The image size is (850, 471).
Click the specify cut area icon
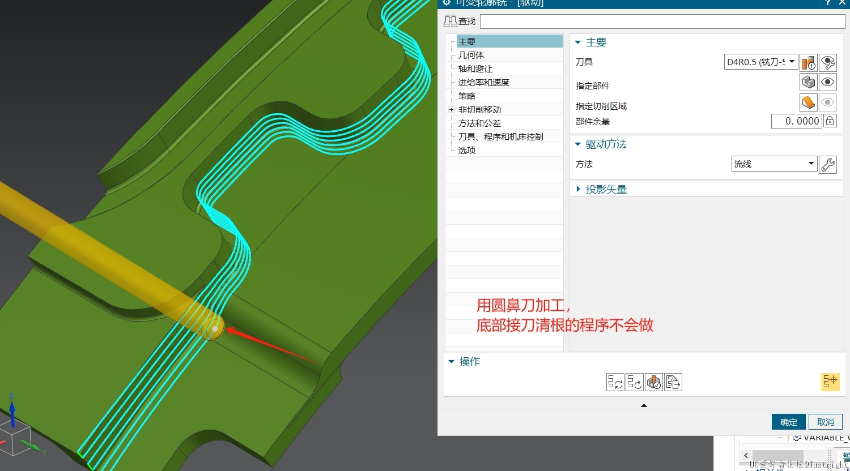tap(809, 102)
